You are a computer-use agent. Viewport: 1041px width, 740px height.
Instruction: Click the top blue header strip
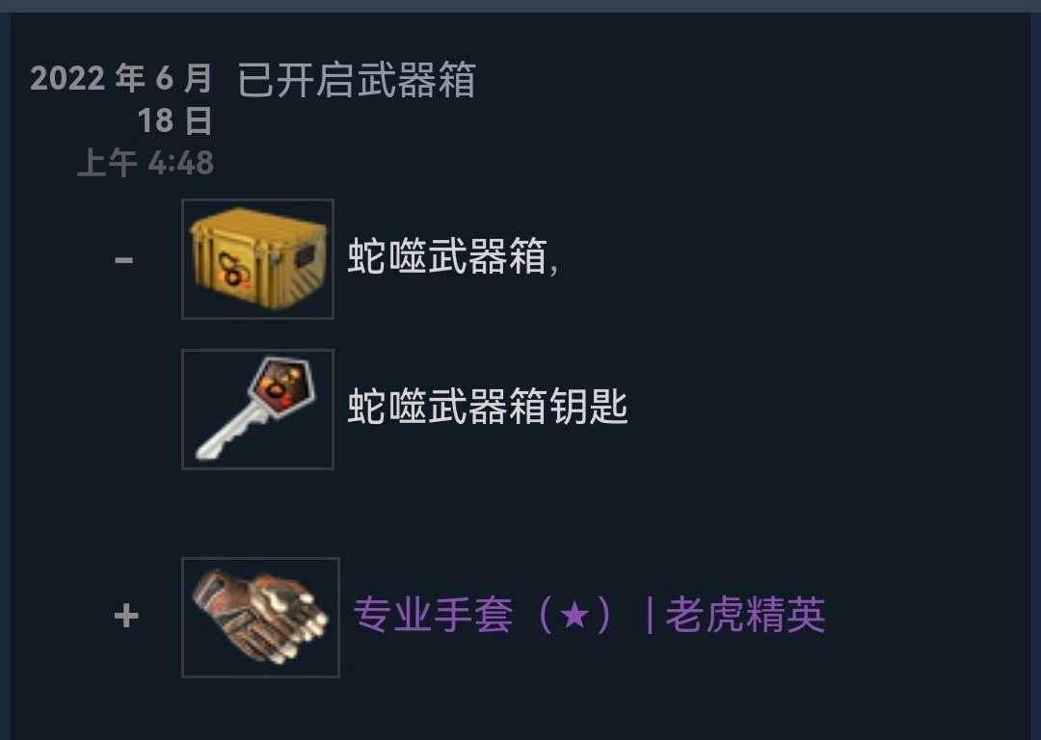(520, 6)
